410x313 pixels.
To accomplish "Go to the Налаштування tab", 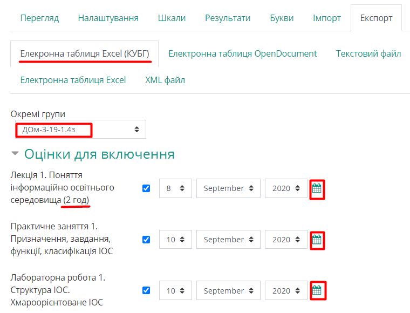I will (x=108, y=18).
